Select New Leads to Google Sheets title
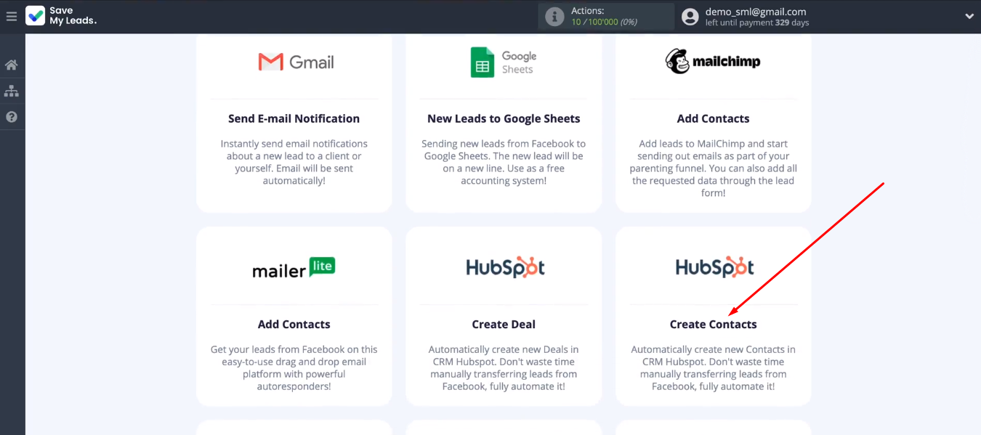This screenshot has height=435, width=981. click(504, 118)
